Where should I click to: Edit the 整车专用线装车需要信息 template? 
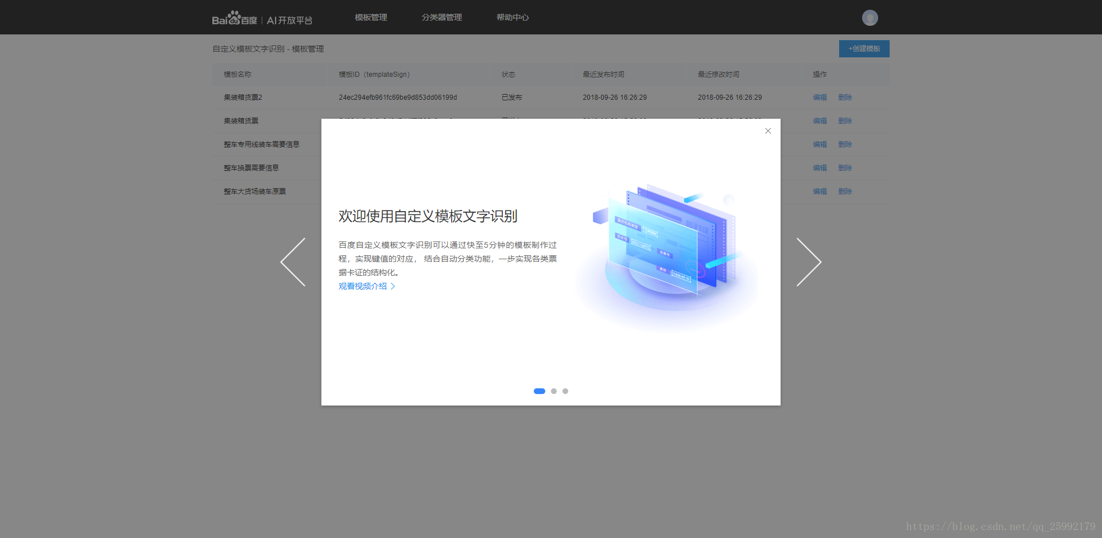click(820, 144)
